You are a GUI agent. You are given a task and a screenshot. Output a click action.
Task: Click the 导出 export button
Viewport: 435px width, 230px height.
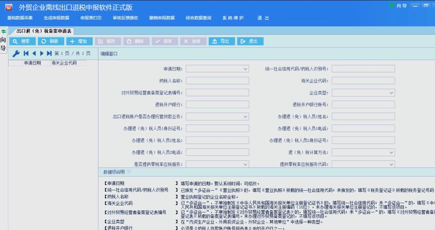[x=222, y=41]
